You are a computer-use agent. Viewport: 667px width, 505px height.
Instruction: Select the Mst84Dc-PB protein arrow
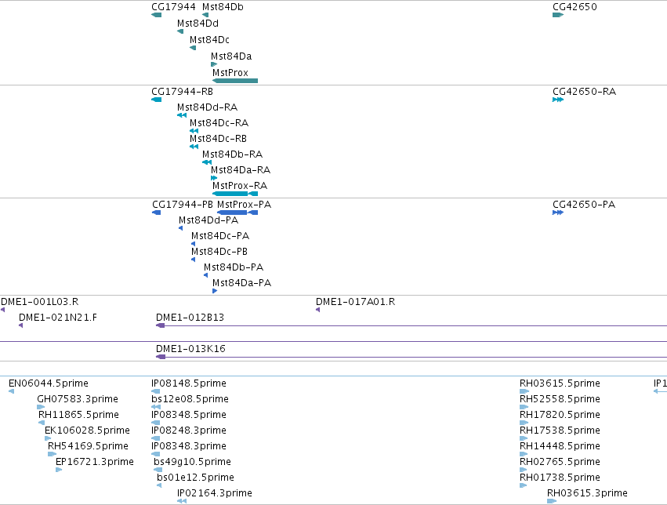tap(193, 260)
